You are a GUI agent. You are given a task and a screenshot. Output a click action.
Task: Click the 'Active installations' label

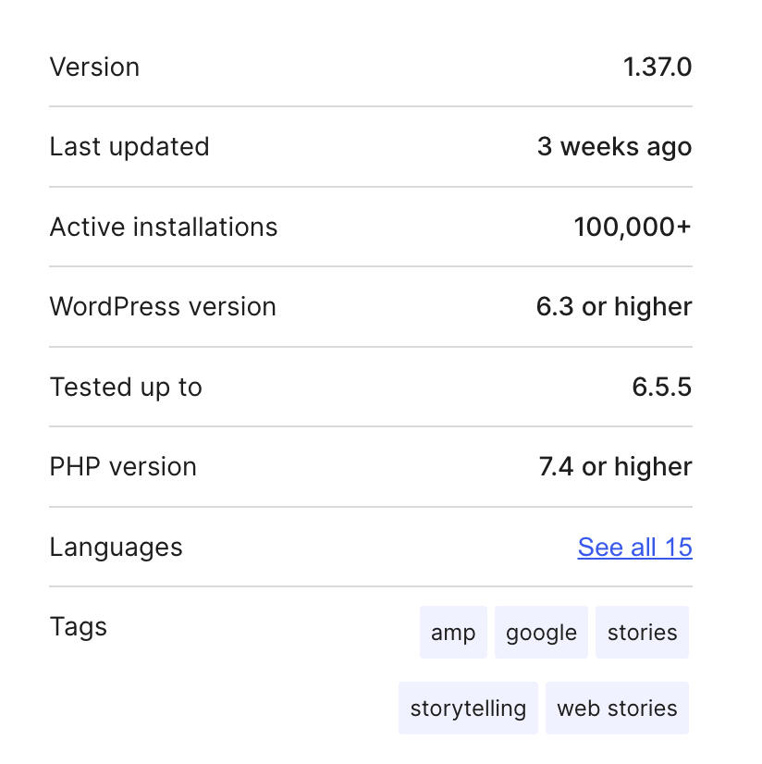(164, 228)
